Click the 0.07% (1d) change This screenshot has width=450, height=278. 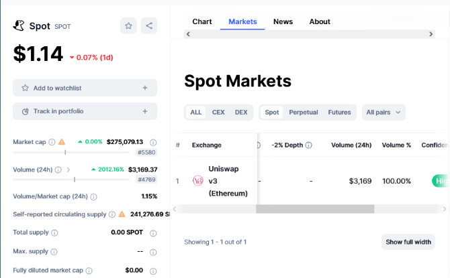point(91,58)
